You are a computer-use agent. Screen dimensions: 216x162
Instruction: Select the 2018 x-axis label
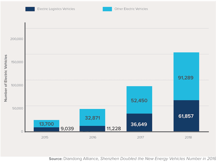coord(187,137)
